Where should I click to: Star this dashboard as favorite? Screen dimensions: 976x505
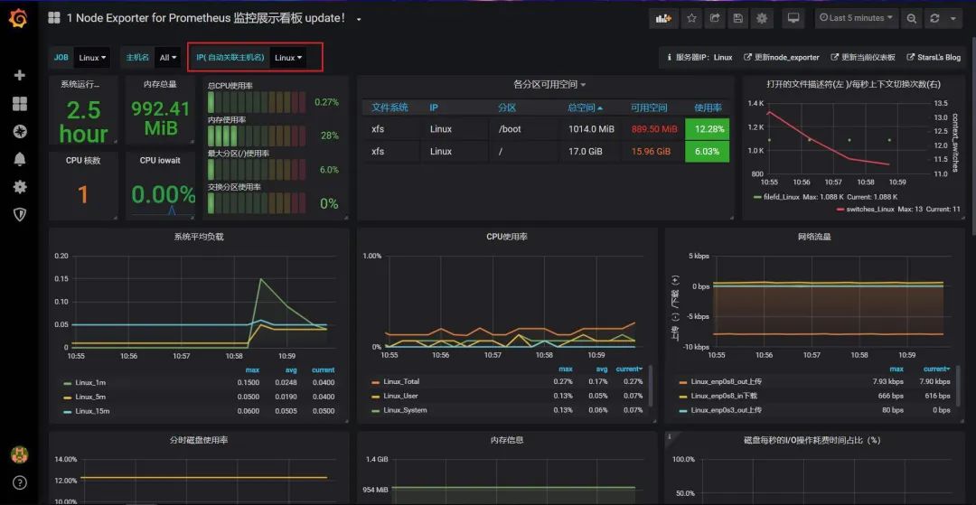(x=691, y=18)
